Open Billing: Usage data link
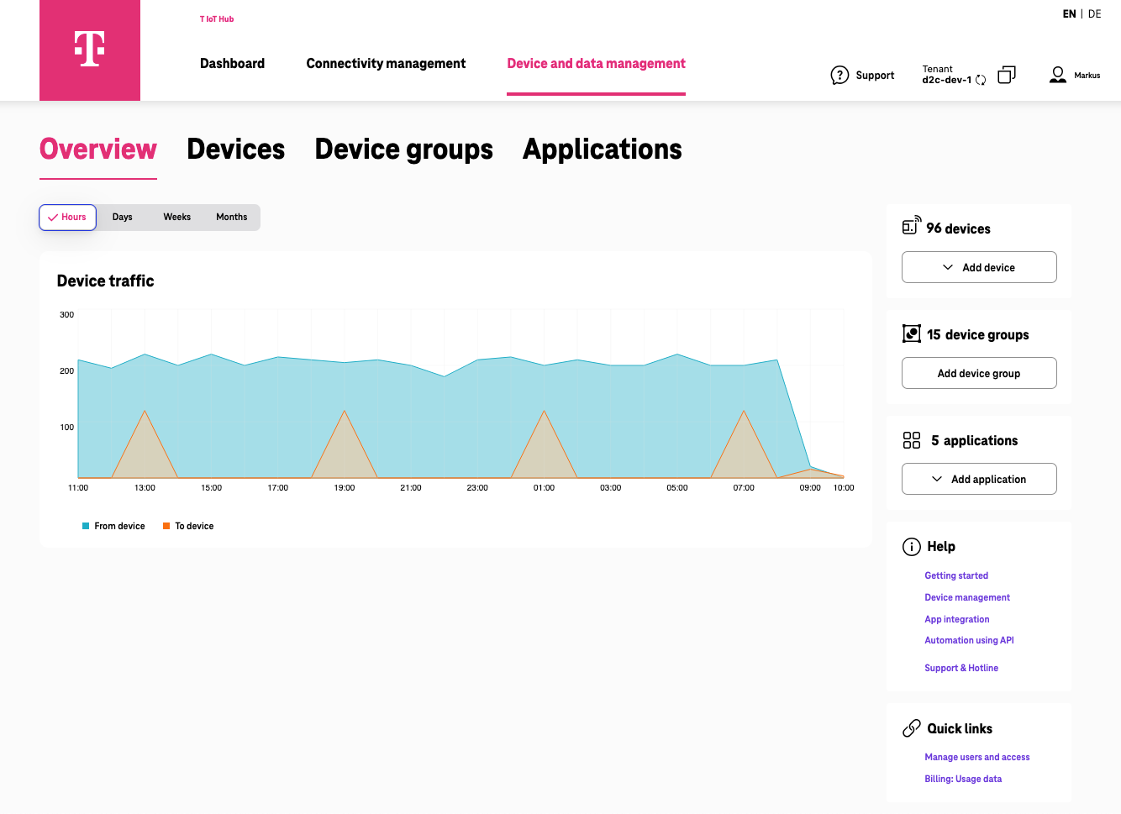This screenshot has height=814, width=1121. [963, 779]
